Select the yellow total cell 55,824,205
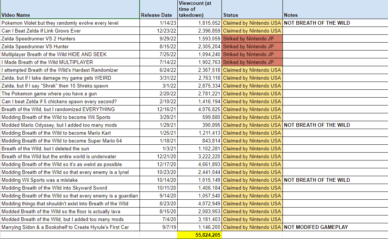The width and height of the screenshot is (388, 239). (199, 235)
